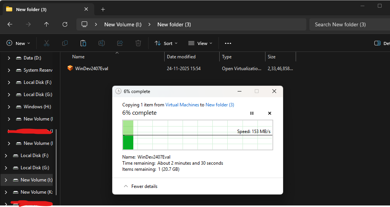Open the See more ellipsis menu
Screen dimensions: 390x207
(x=228, y=43)
